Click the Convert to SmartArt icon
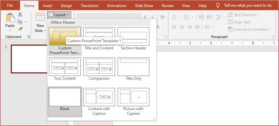 coord(230,29)
